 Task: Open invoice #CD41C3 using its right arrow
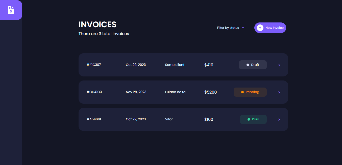coord(279,92)
